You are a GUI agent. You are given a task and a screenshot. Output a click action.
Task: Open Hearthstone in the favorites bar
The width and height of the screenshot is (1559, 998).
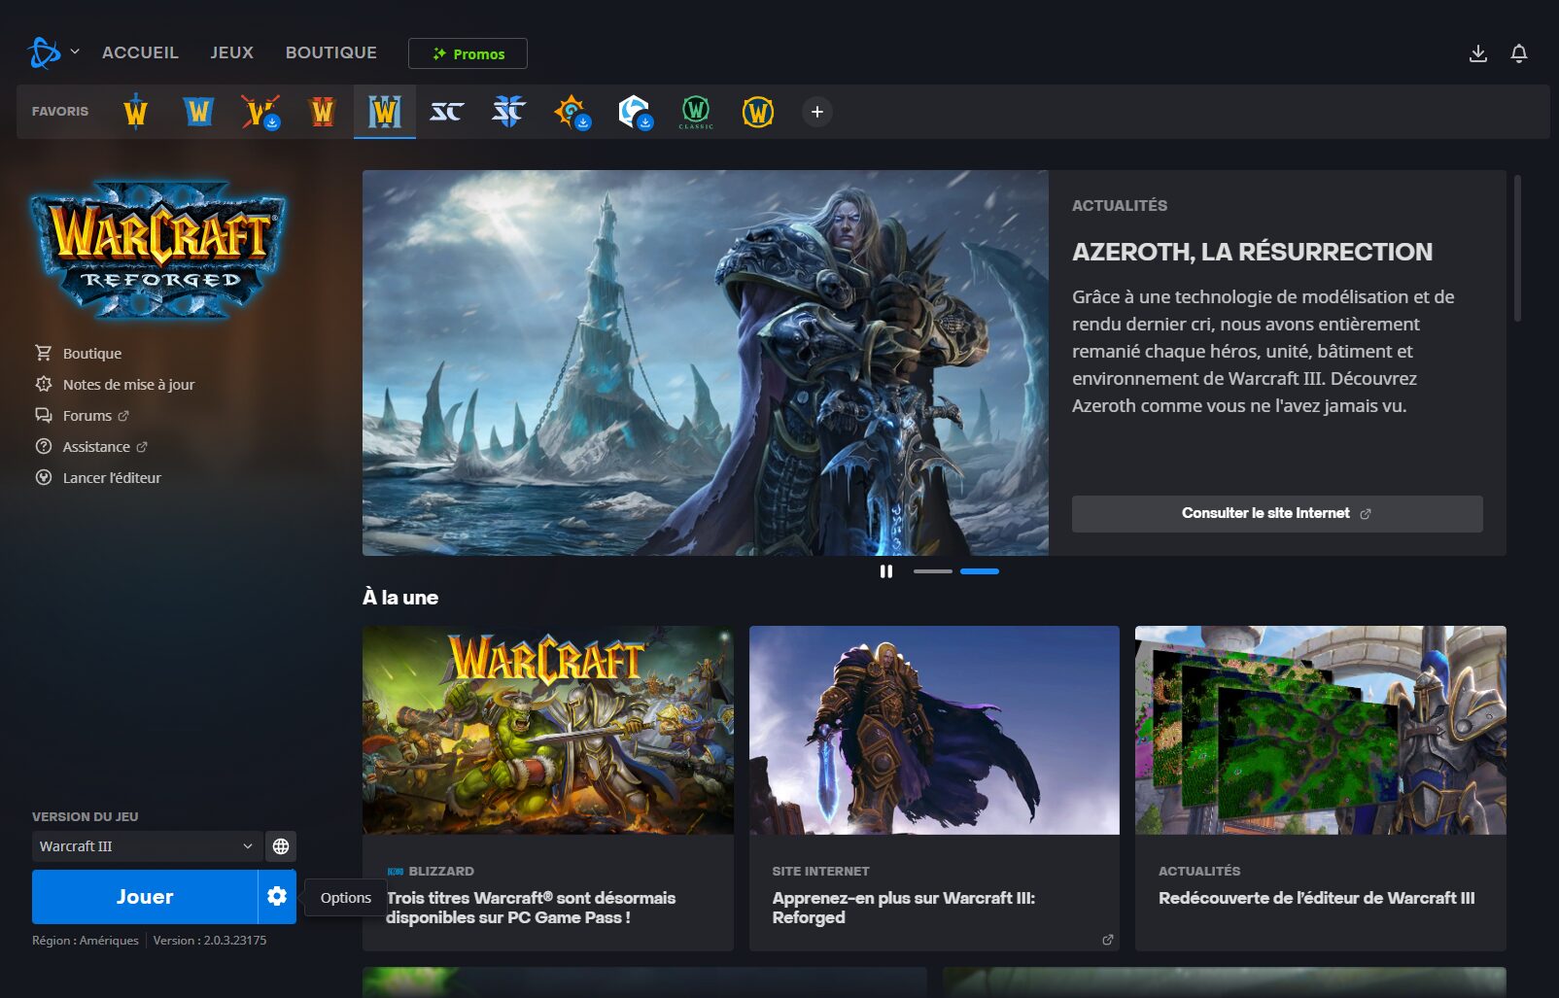click(x=572, y=112)
